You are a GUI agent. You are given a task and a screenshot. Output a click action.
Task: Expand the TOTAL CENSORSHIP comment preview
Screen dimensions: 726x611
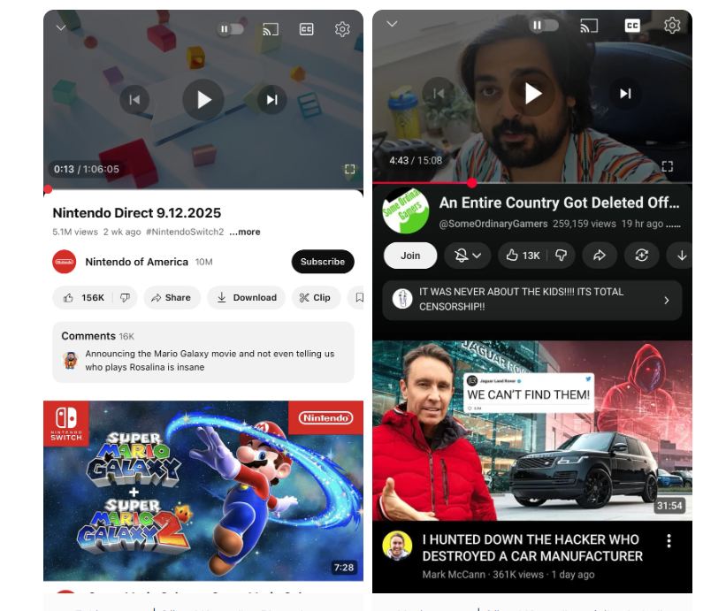532,300
